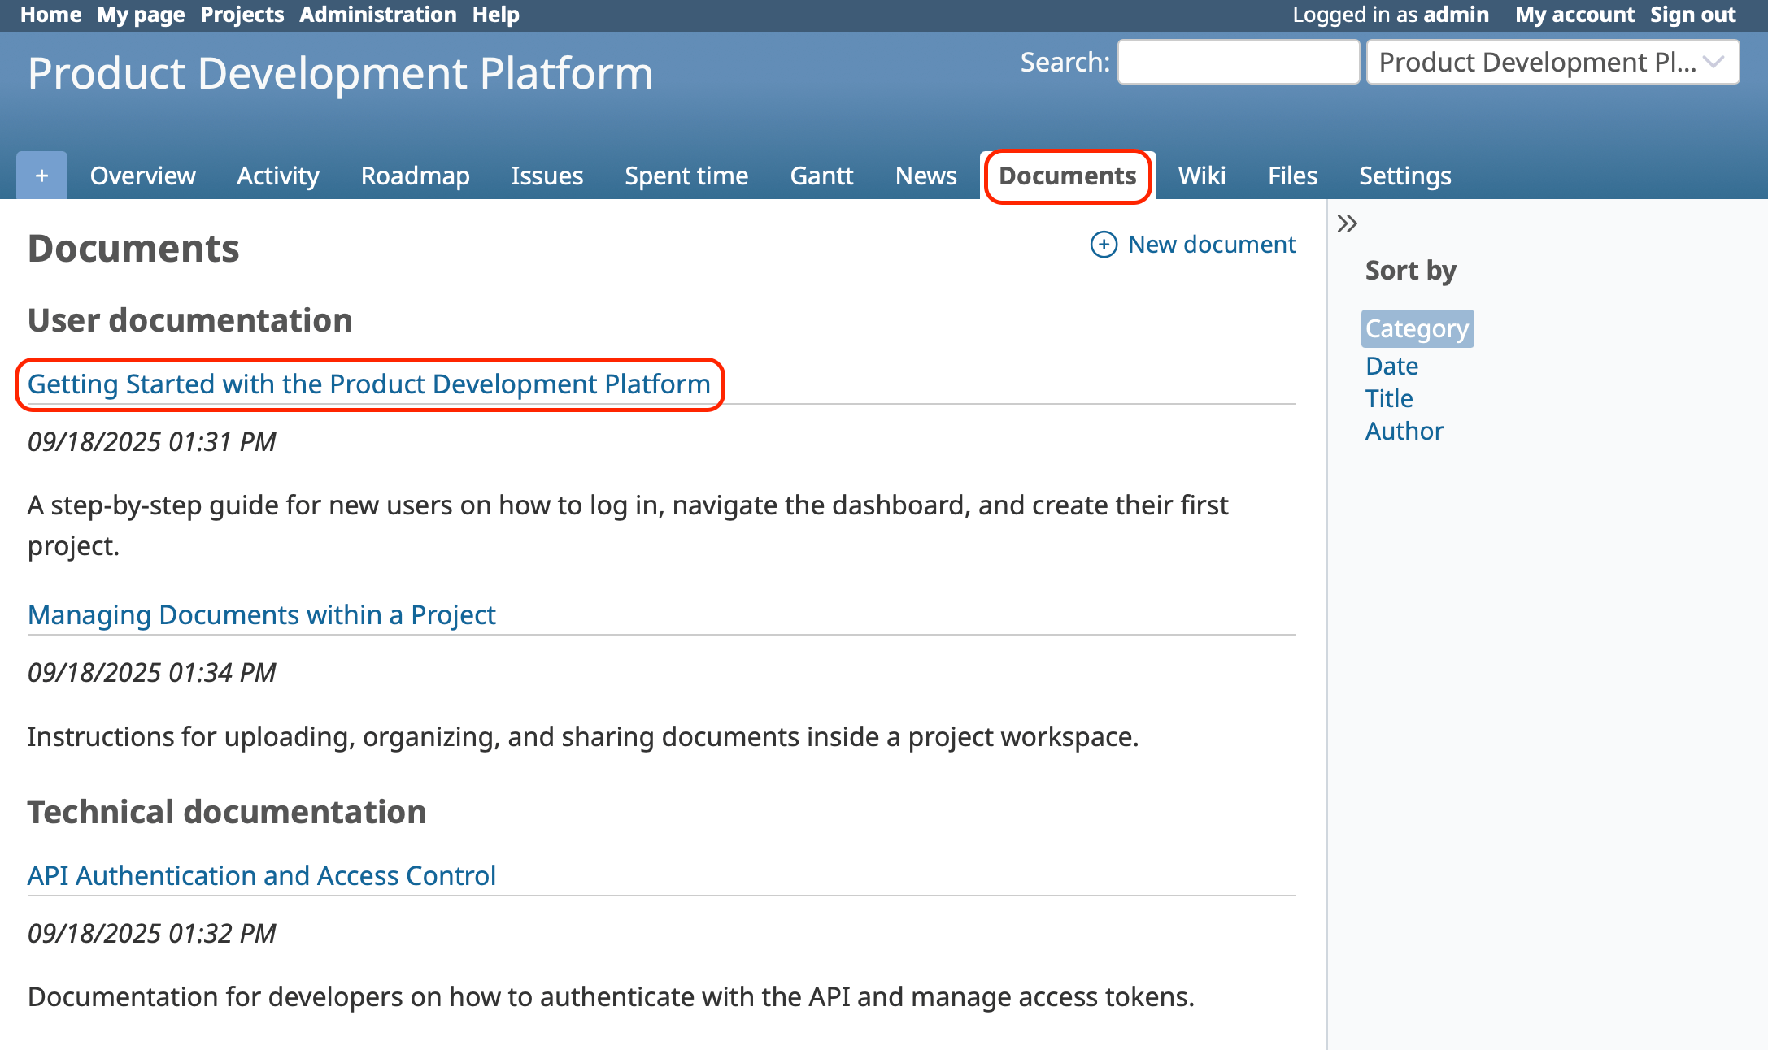The image size is (1768, 1050).
Task: Click Sign out in top bar
Action: [1692, 15]
